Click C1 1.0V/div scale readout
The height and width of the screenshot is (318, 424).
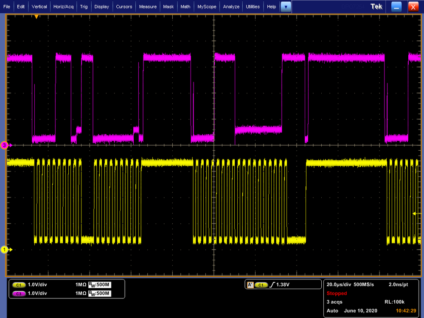coord(37,284)
